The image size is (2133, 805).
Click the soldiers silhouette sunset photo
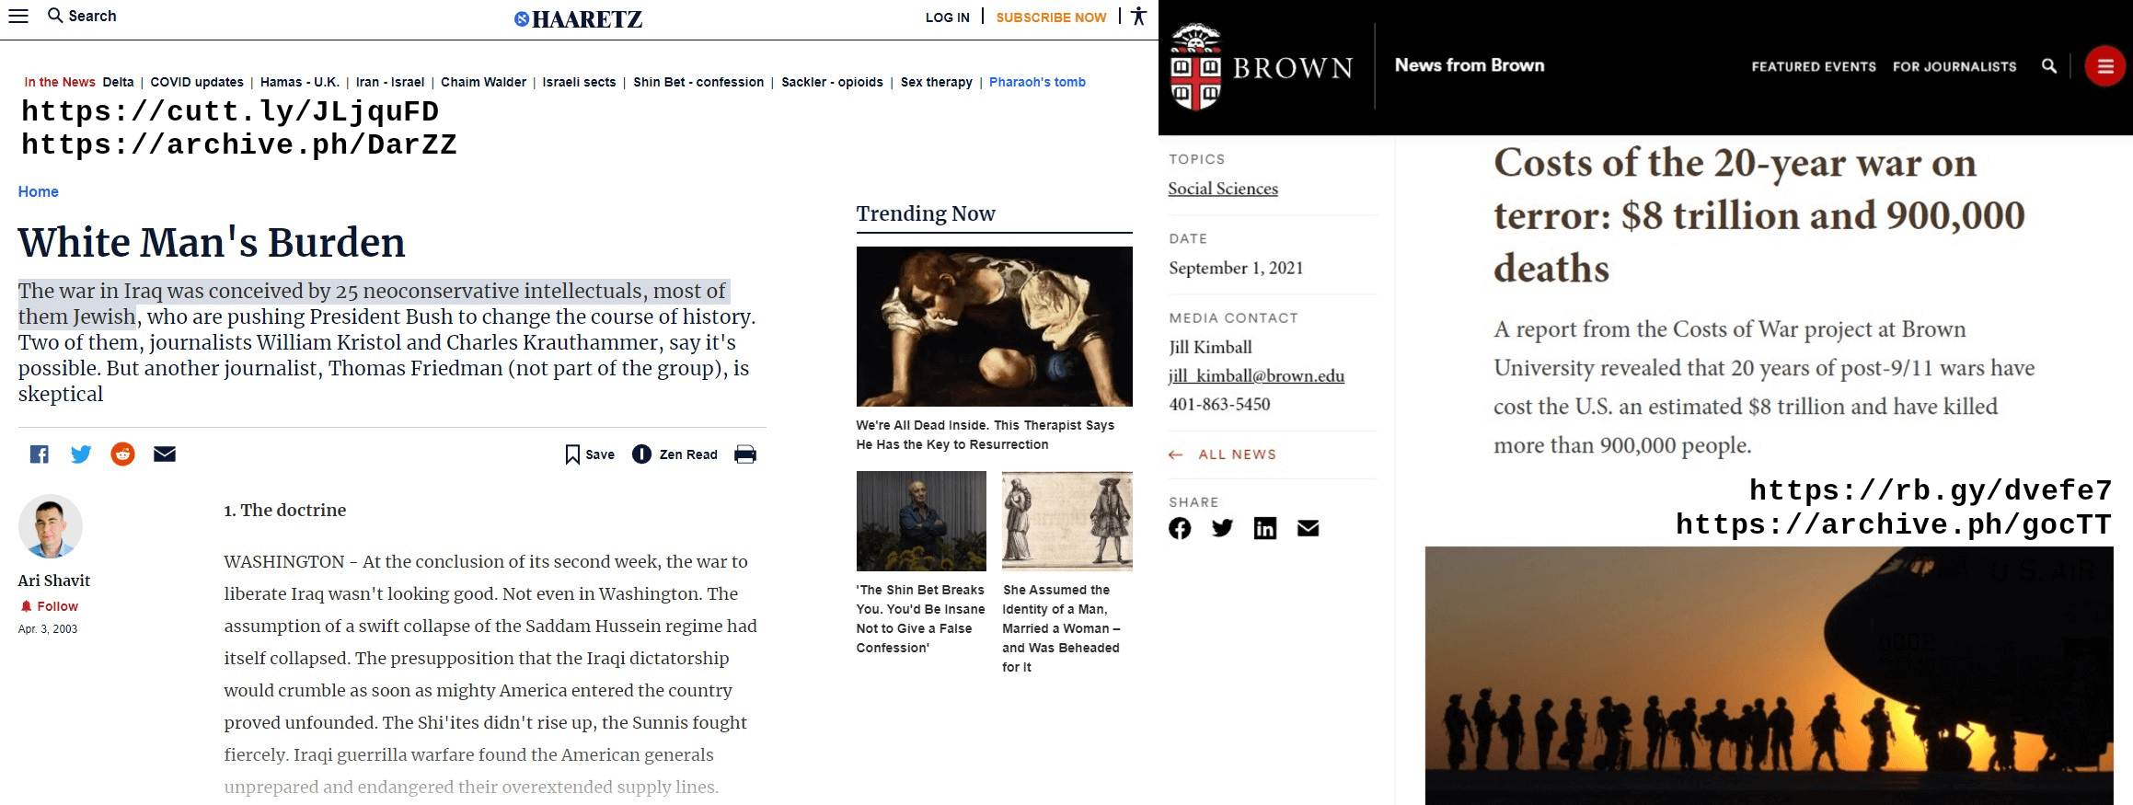1769,675
